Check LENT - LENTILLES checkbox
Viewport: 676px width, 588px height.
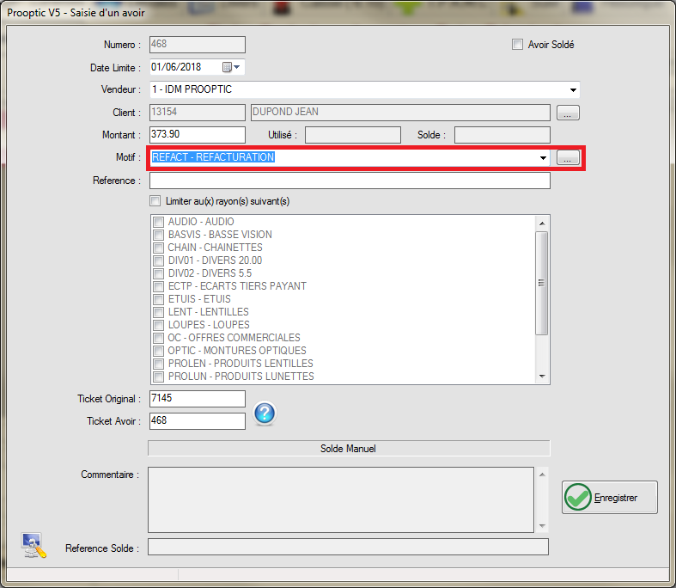(159, 312)
